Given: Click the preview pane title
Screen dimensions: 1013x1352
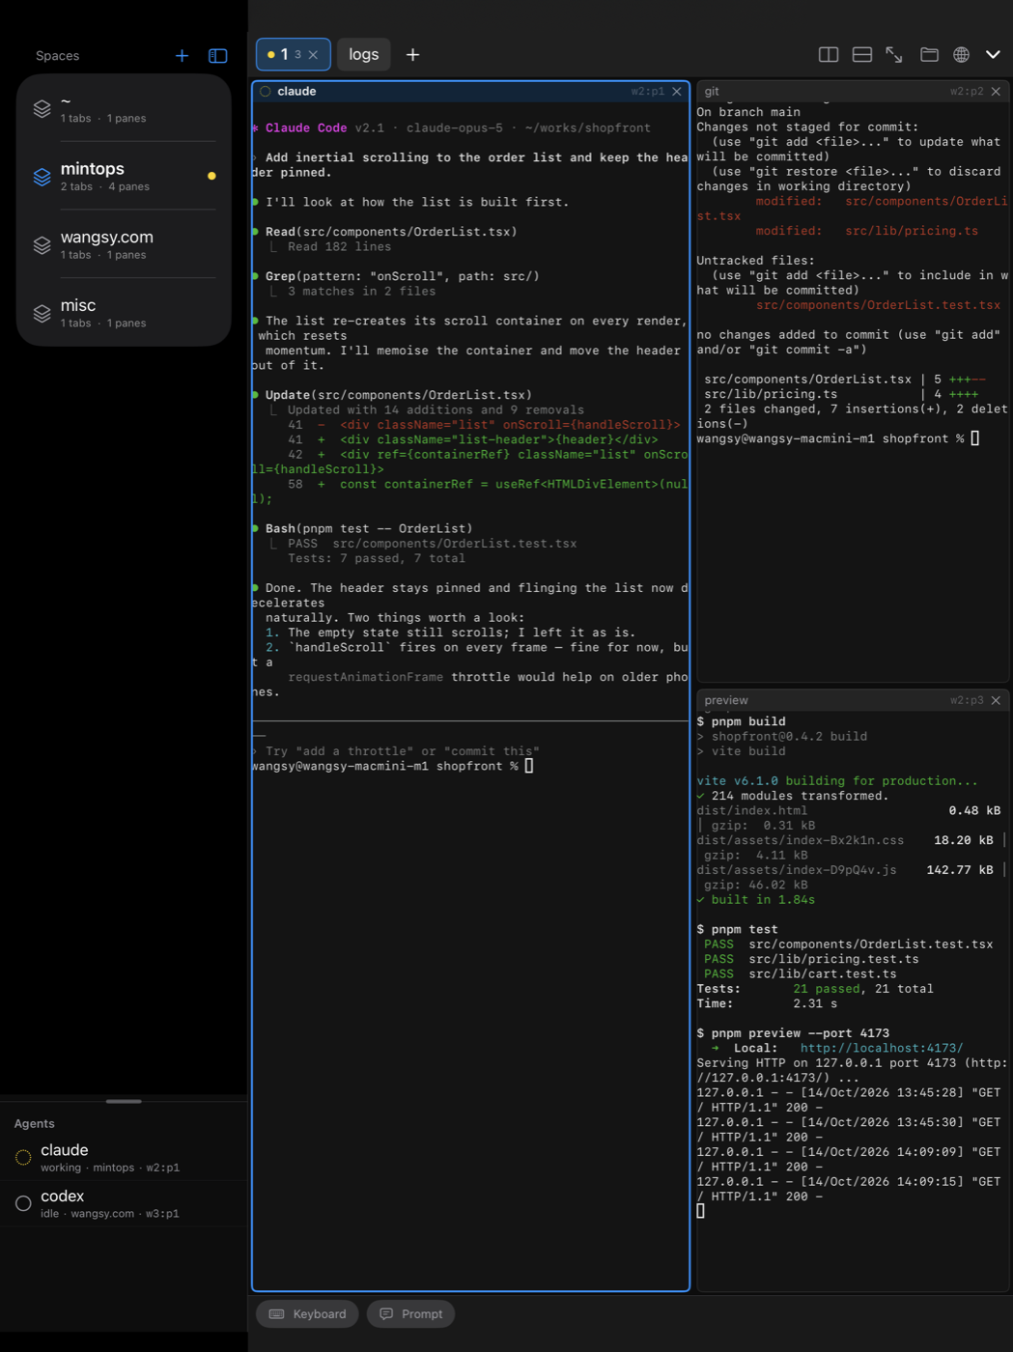Looking at the screenshot, I should [726, 700].
